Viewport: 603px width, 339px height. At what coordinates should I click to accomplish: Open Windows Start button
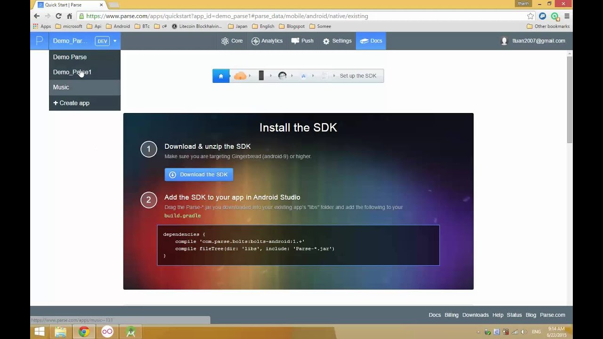(x=40, y=332)
